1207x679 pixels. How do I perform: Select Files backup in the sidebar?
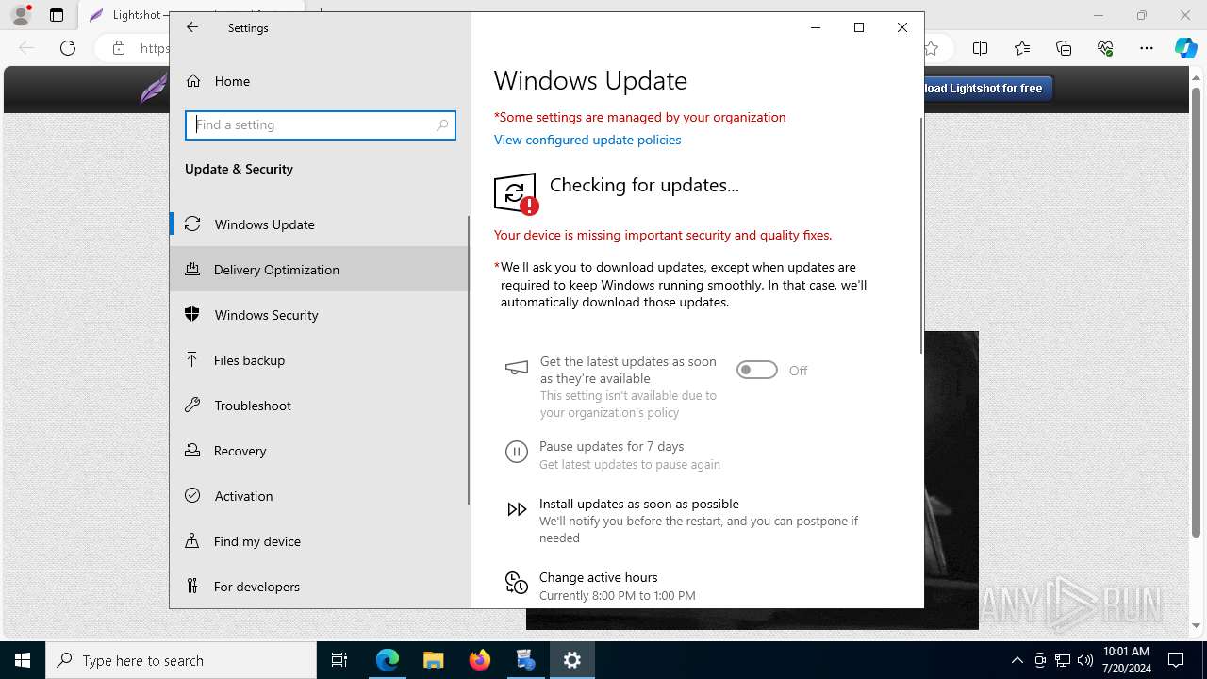point(320,360)
